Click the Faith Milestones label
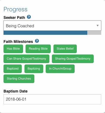 [x=18, y=42]
